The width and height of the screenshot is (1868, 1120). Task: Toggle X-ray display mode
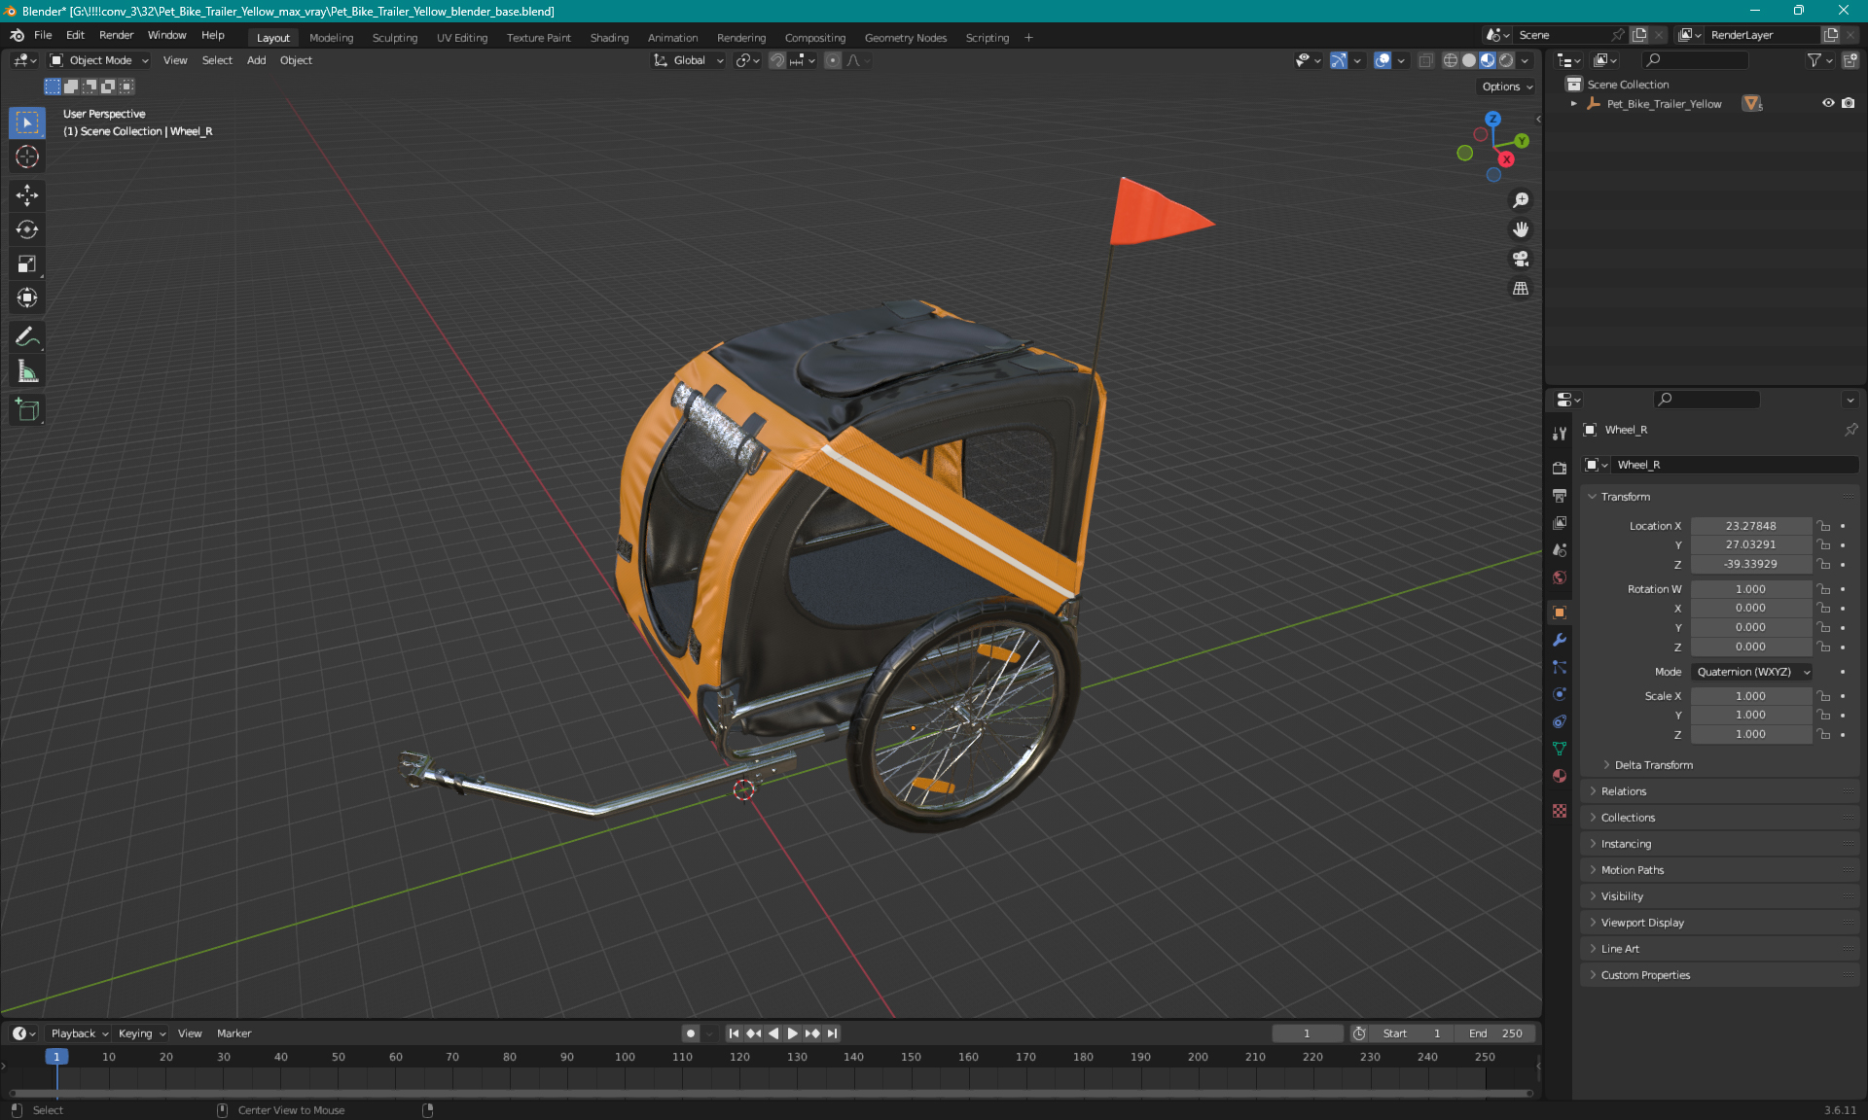coord(1425,60)
